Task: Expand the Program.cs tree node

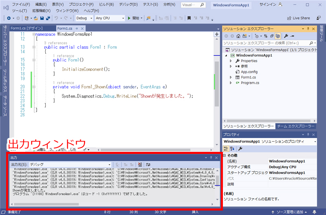Action: [231, 83]
